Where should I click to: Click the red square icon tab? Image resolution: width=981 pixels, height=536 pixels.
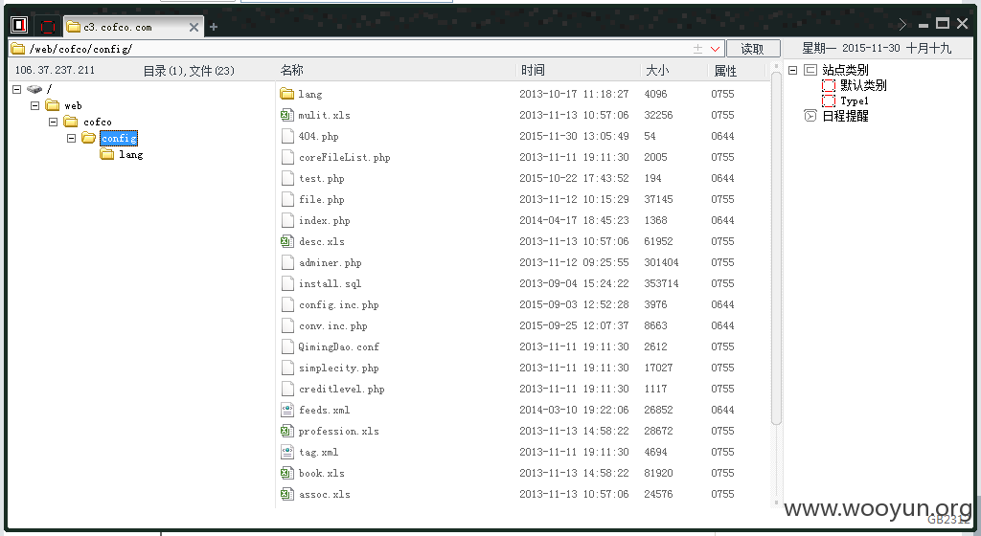48,26
